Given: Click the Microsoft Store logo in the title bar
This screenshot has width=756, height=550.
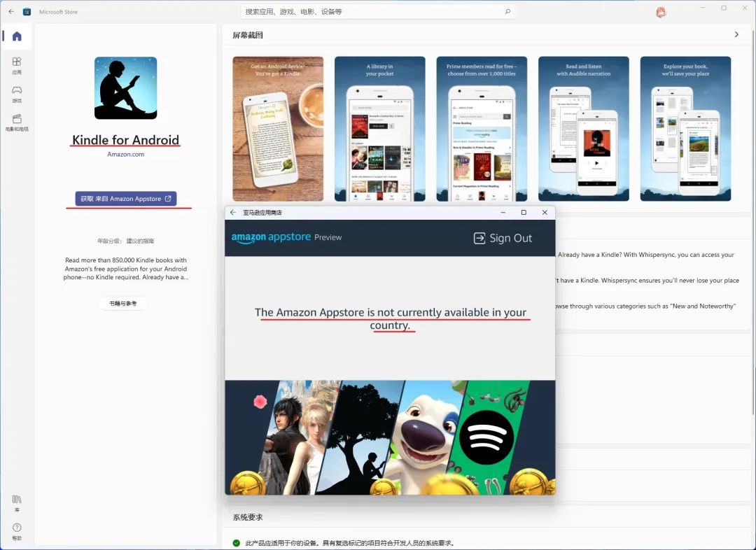Looking at the screenshot, I should point(27,12).
